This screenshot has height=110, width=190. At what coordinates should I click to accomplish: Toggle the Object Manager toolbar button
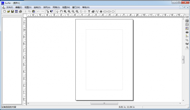[x=47, y=12]
